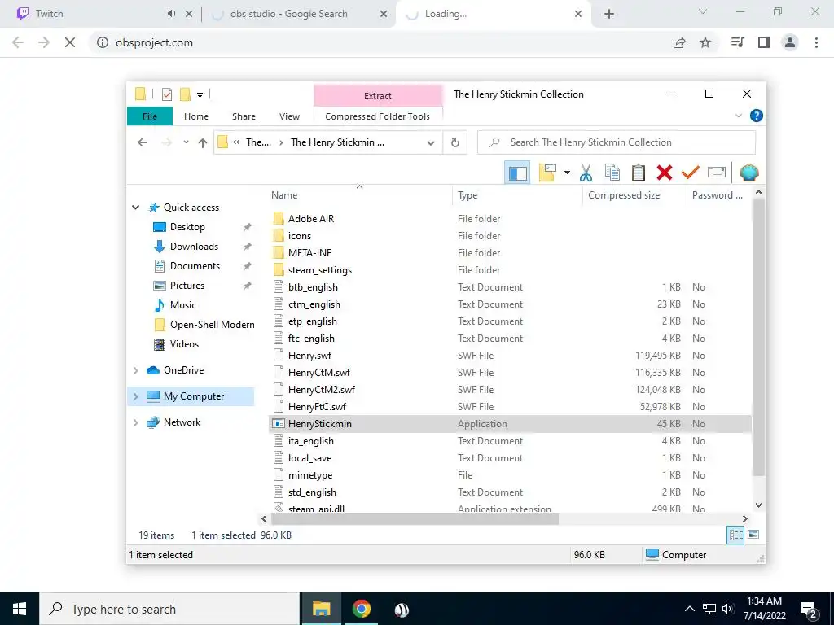Viewport: 834px width, 625px height.
Task: Open the Share ribbon tab
Action: [244, 116]
